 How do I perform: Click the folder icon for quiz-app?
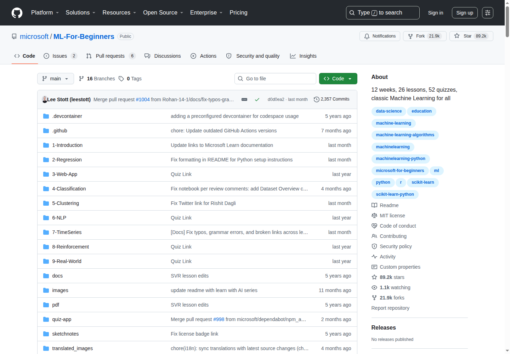pyautogui.click(x=46, y=319)
